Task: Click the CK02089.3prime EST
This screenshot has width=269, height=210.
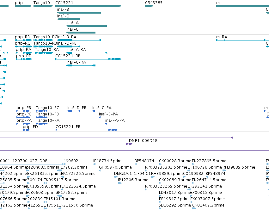Action: pyautogui.click(x=175, y=180)
